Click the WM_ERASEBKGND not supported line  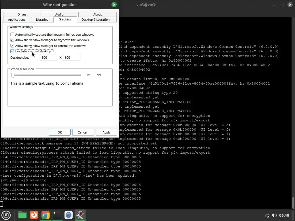point(78,143)
